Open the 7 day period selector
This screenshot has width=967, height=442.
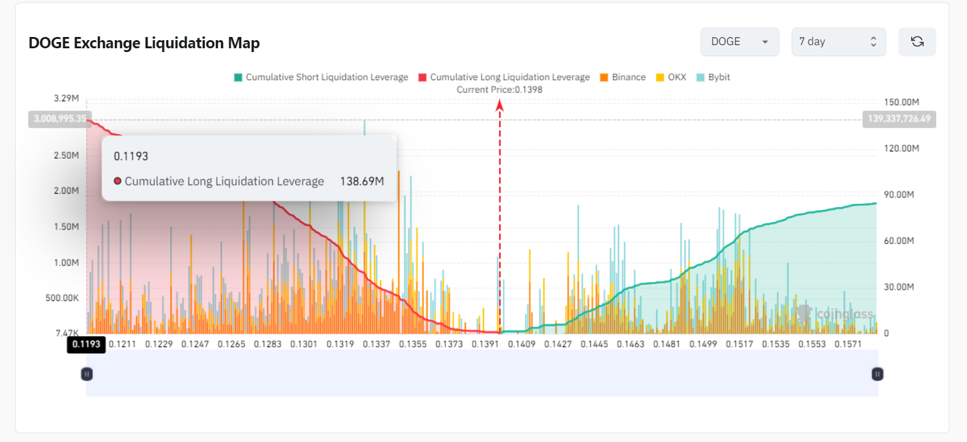point(830,42)
